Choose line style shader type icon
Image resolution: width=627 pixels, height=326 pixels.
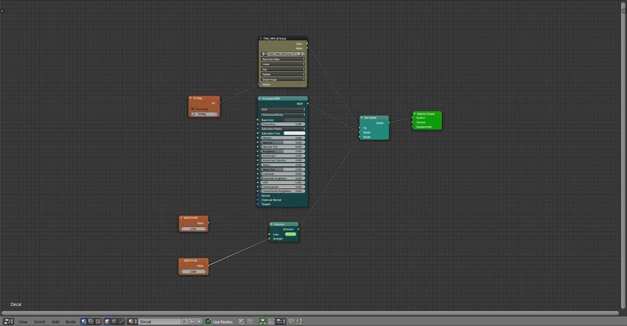(122, 321)
